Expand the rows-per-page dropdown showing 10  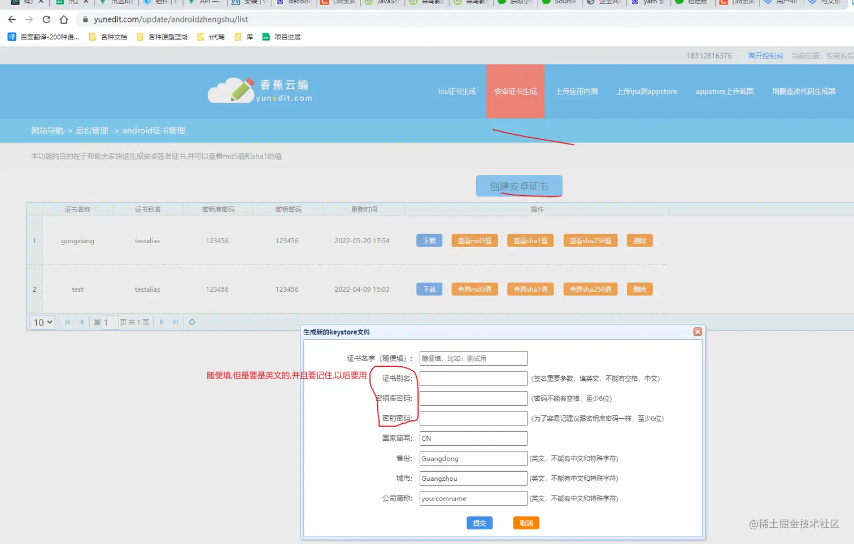coord(42,322)
